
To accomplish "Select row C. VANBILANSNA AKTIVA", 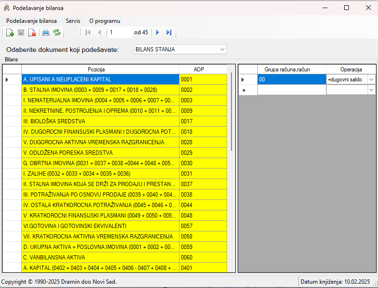I will point(100,257).
